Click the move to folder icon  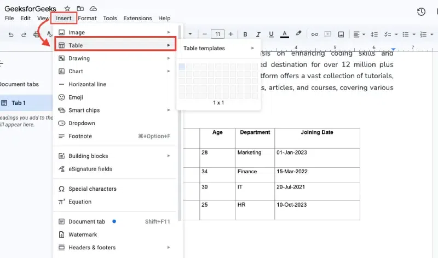(x=80, y=8)
